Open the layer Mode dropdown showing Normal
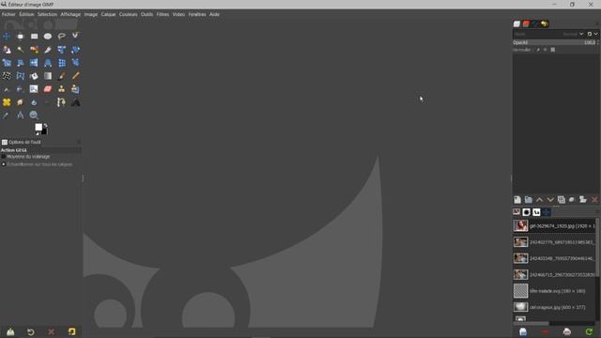The width and height of the screenshot is (601, 338). (x=548, y=34)
